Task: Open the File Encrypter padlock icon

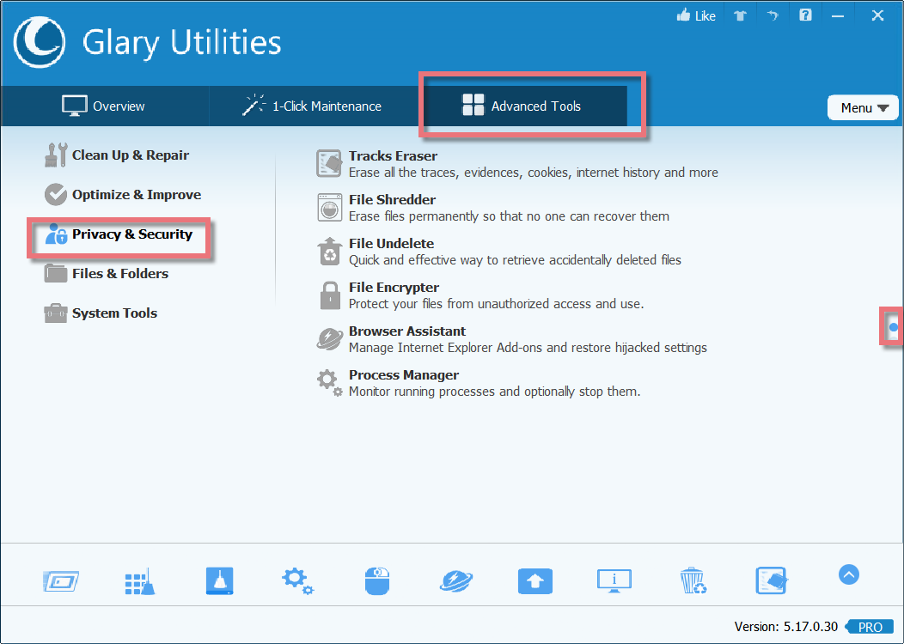Action: 330,295
